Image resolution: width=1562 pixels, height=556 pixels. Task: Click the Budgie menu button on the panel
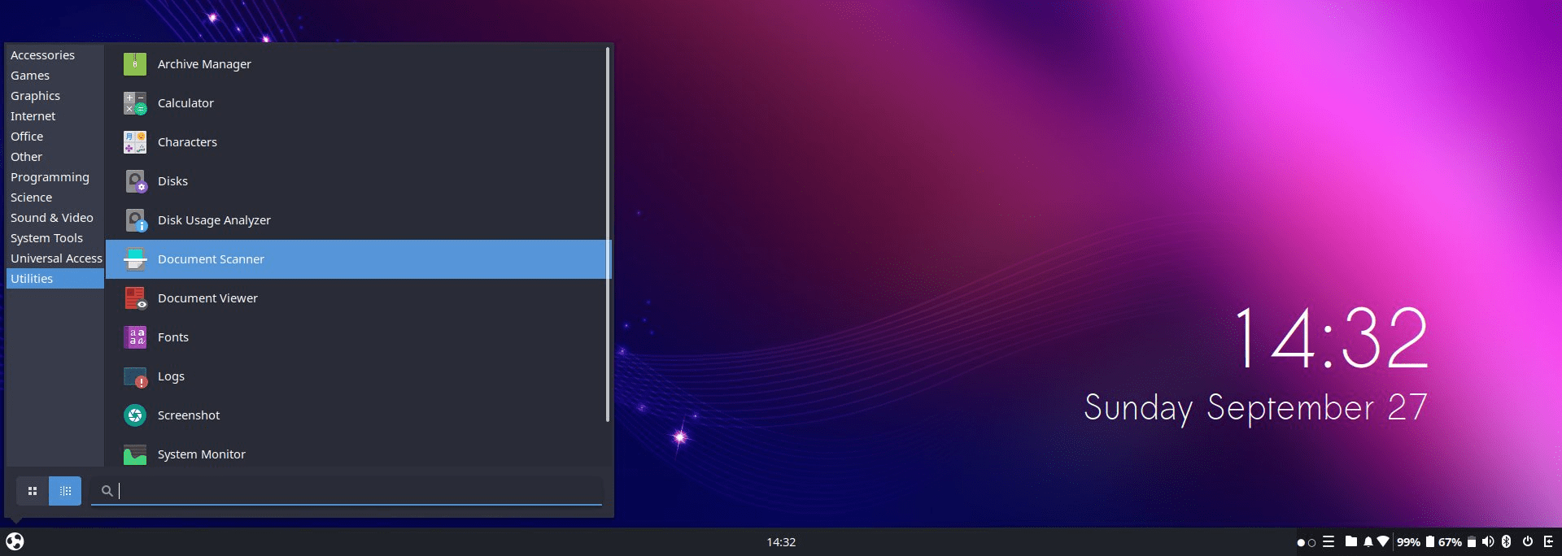(x=15, y=541)
